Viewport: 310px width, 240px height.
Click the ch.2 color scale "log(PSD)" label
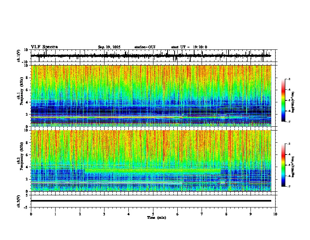click(x=293, y=167)
